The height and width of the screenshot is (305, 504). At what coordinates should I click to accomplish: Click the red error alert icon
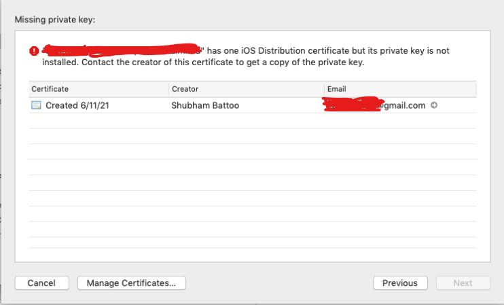pos(34,50)
